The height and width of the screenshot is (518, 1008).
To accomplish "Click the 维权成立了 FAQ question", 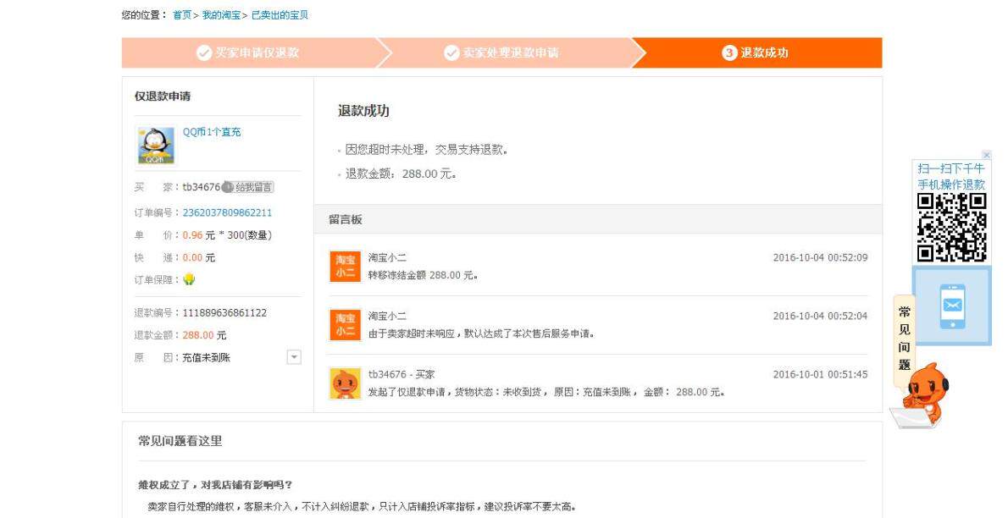I will point(215,485).
